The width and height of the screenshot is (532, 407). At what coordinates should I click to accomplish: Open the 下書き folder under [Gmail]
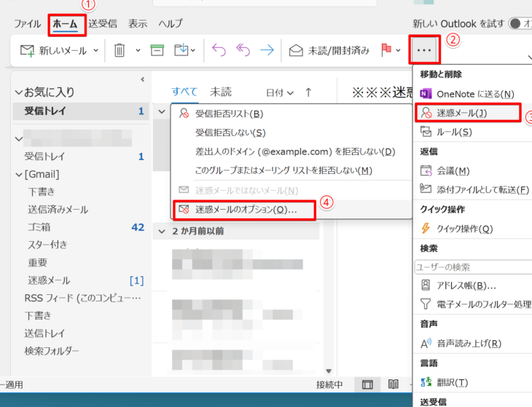pos(42,191)
